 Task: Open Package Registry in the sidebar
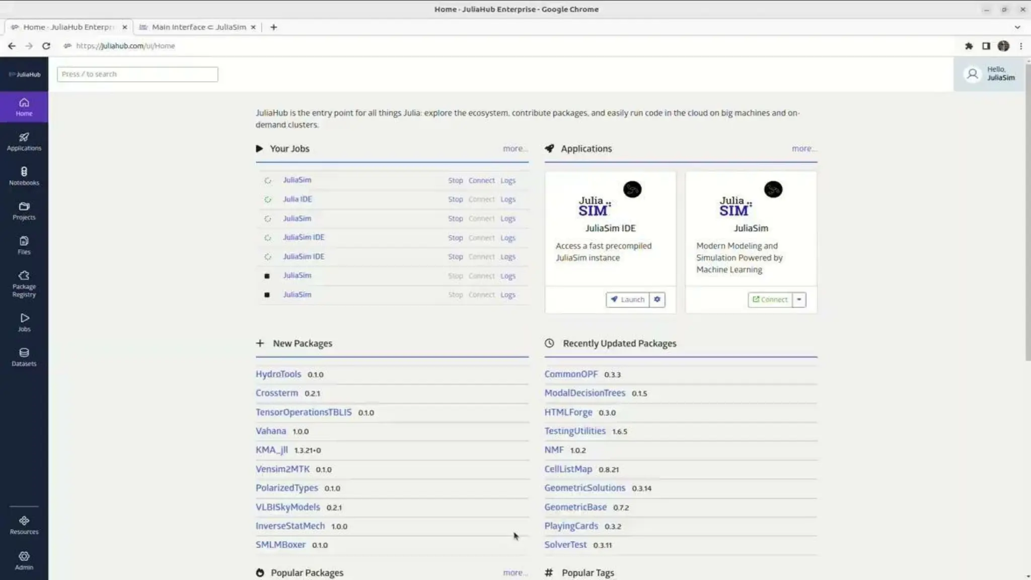(x=24, y=283)
